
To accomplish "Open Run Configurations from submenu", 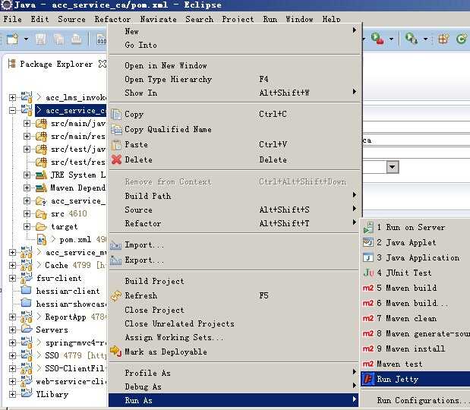I will (416, 400).
